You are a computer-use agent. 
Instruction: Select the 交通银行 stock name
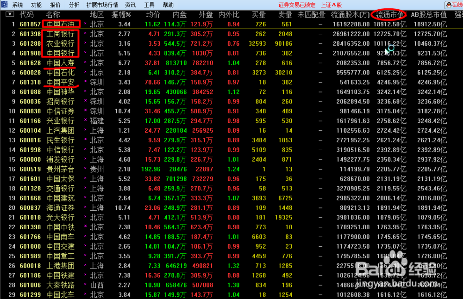(x=60, y=189)
